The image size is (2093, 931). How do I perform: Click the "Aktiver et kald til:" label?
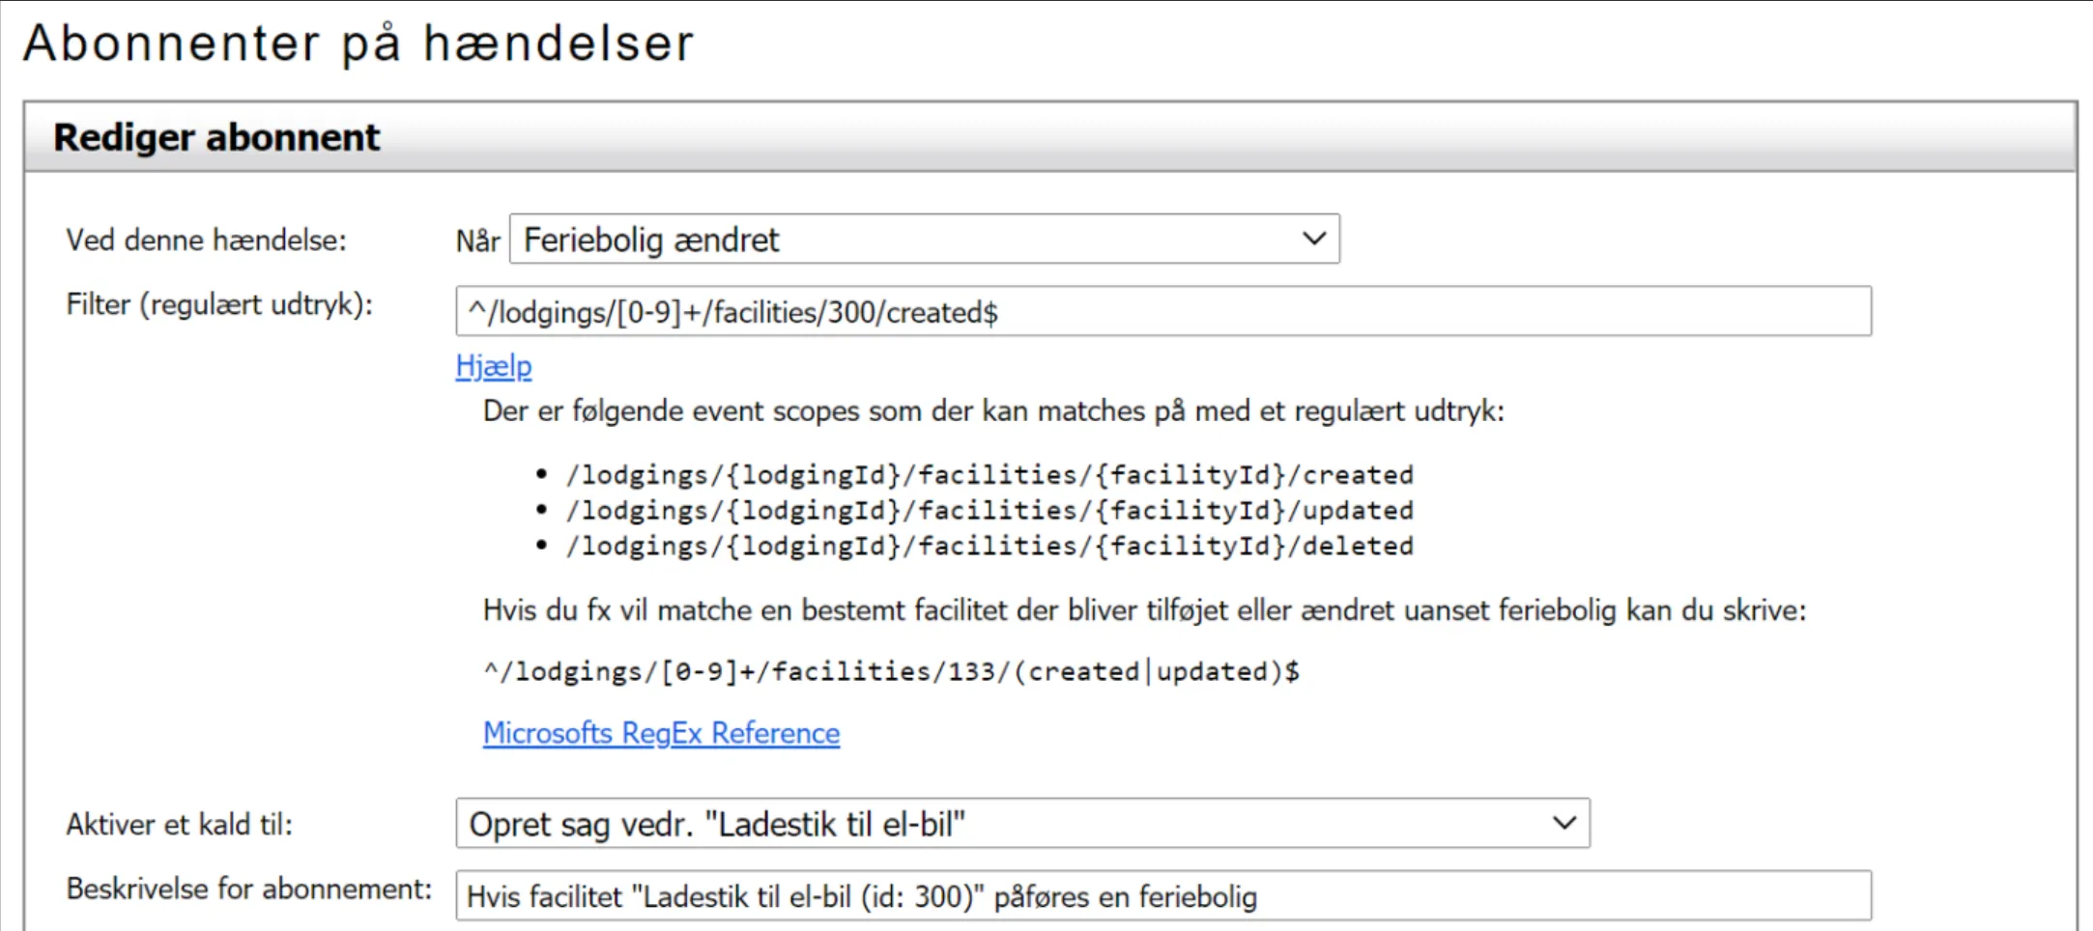tap(179, 824)
